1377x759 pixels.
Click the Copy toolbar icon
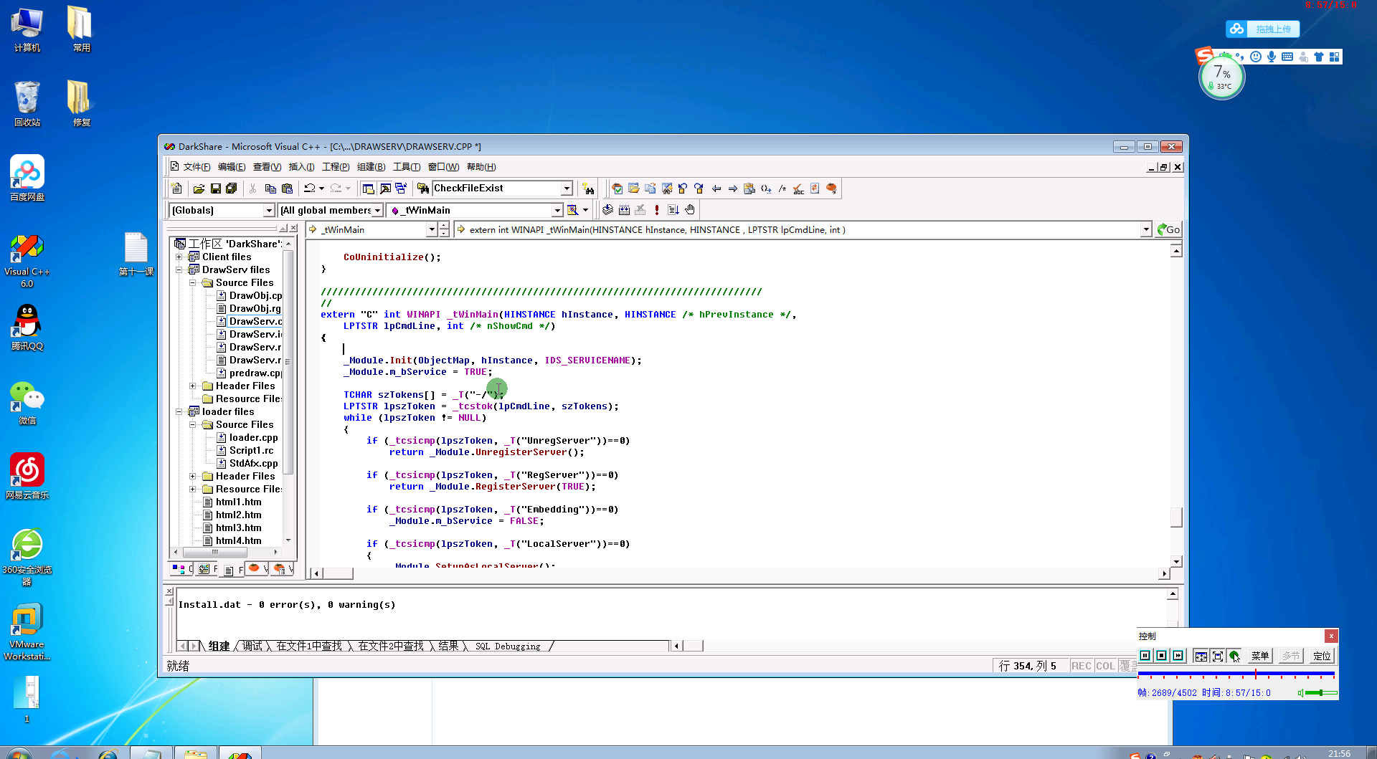(x=270, y=188)
